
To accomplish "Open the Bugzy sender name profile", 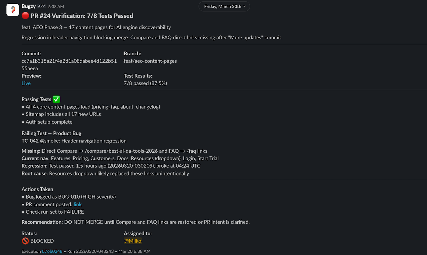I will pyautogui.click(x=29, y=6).
